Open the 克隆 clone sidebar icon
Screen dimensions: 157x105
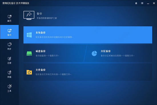pos(9,72)
